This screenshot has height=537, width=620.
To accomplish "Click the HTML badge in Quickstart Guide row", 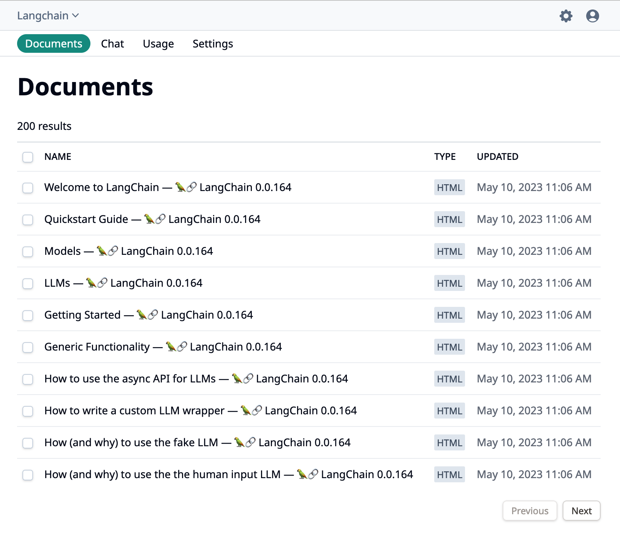I will [x=449, y=220].
